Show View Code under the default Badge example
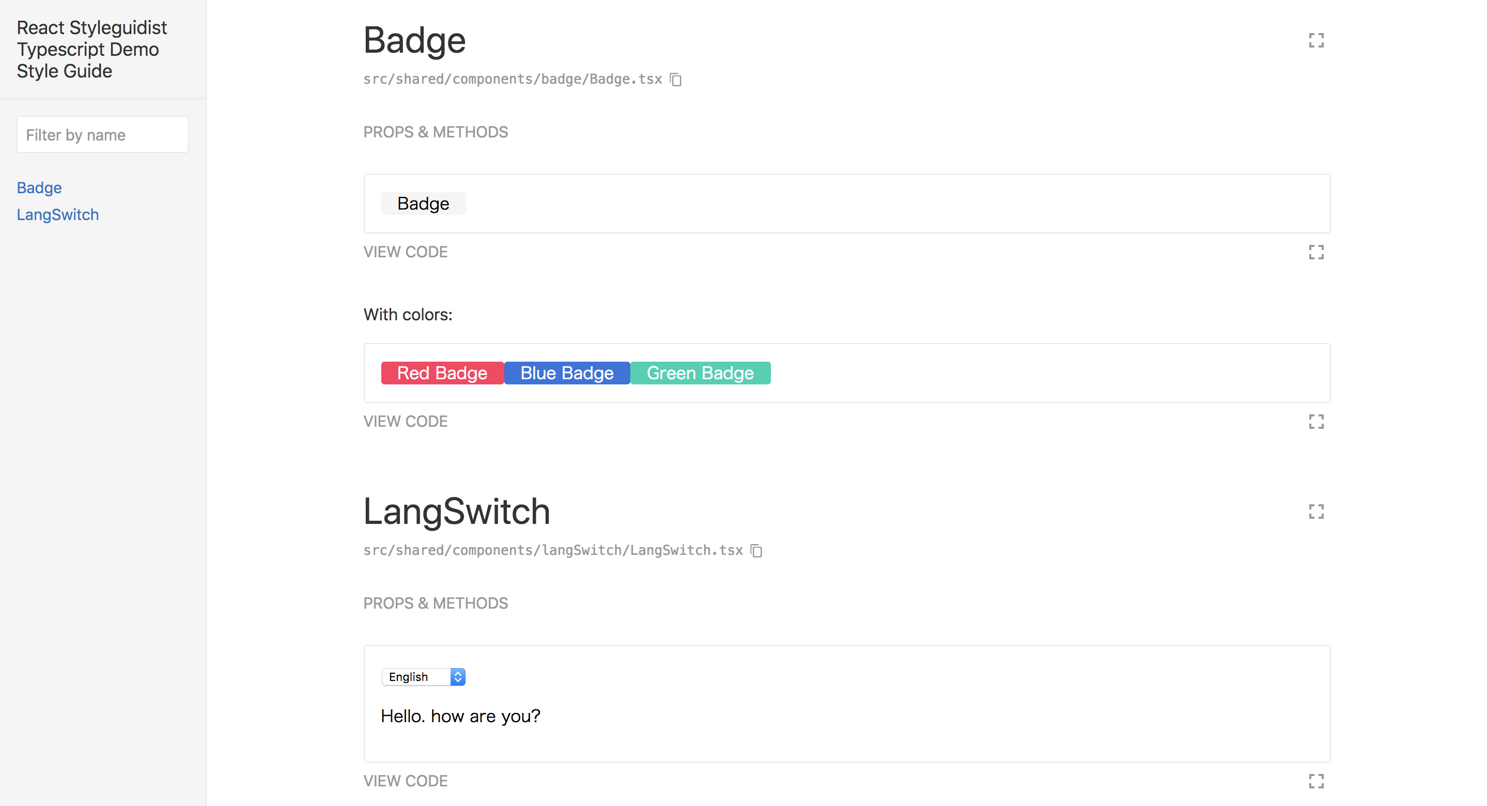Image resolution: width=1487 pixels, height=806 pixels. (x=405, y=252)
